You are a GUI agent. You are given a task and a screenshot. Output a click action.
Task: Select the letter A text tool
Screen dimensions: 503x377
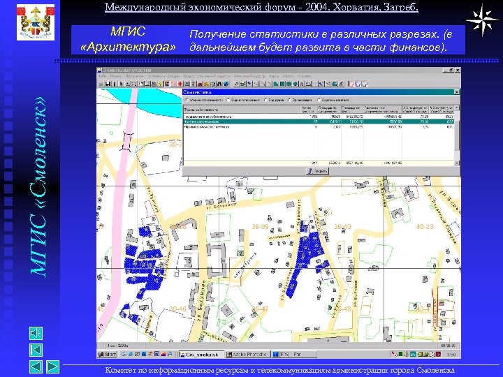point(302,84)
